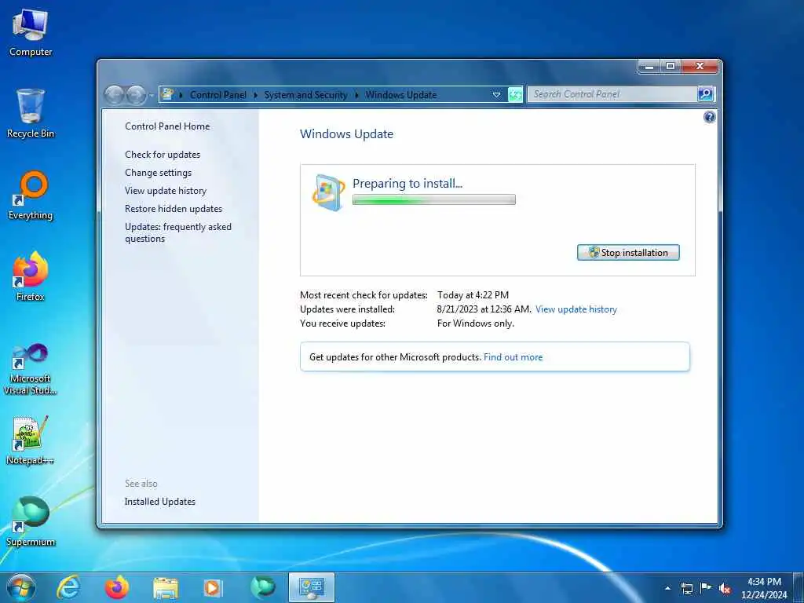Open Windows Media Player from the taskbar
The width and height of the screenshot is (804, 603).
[213, 588]
